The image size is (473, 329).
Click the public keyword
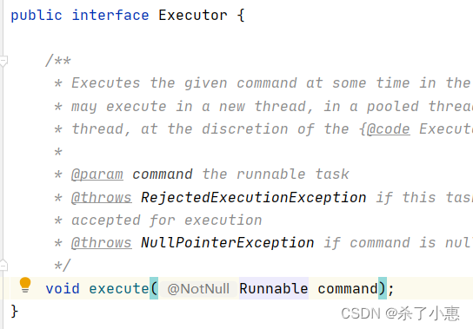(37, 15)
